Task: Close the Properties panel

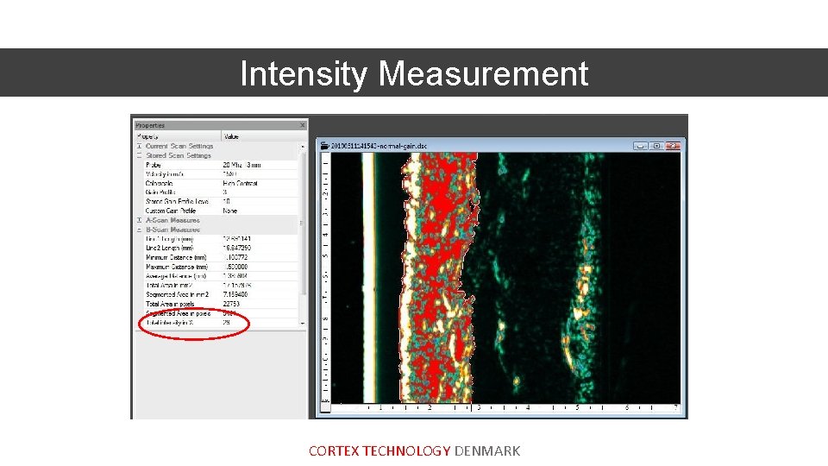Action: click(303, 125)
